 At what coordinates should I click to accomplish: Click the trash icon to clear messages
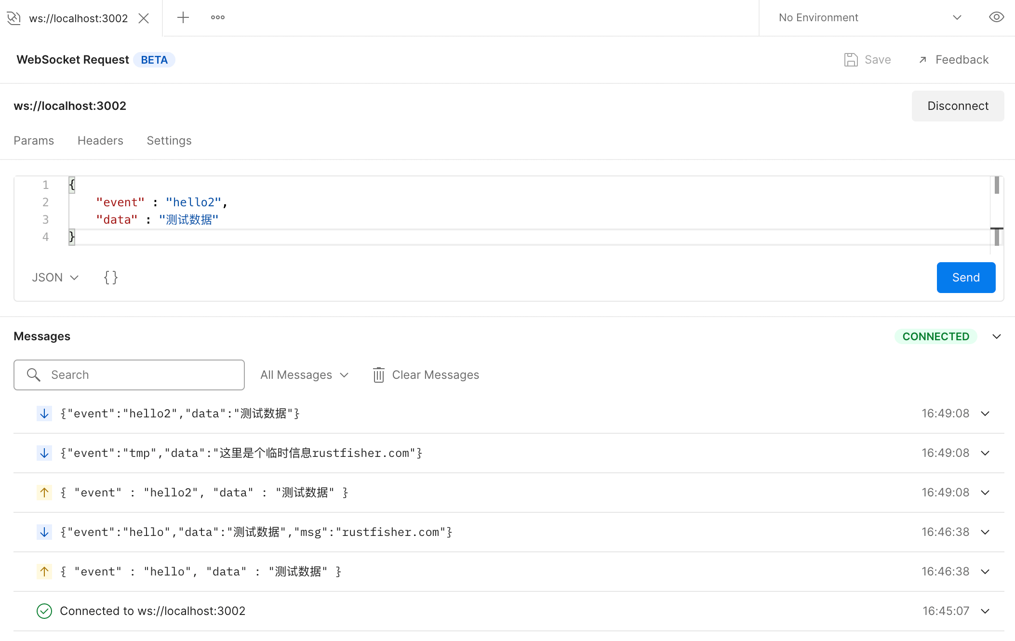point(379,375)
